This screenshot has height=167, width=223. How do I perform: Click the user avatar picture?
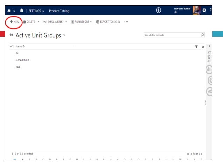(x=197, y=10)
